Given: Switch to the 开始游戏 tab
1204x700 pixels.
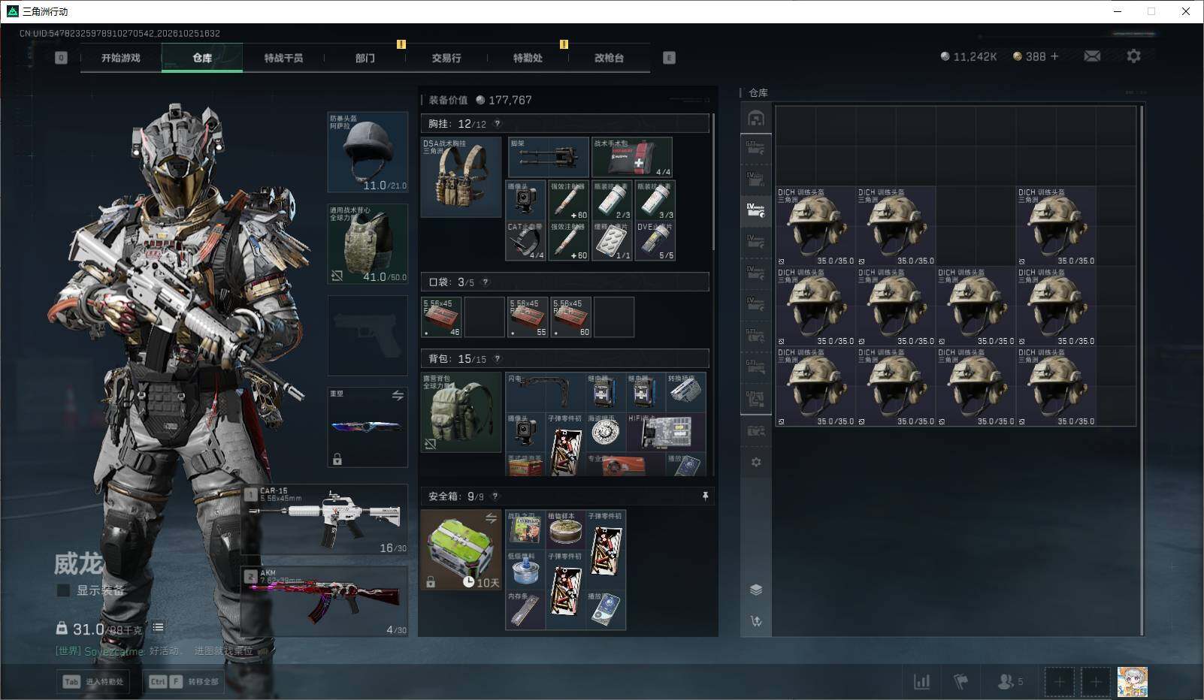Looking at the screenshot, I should click(x=121, y=58).
